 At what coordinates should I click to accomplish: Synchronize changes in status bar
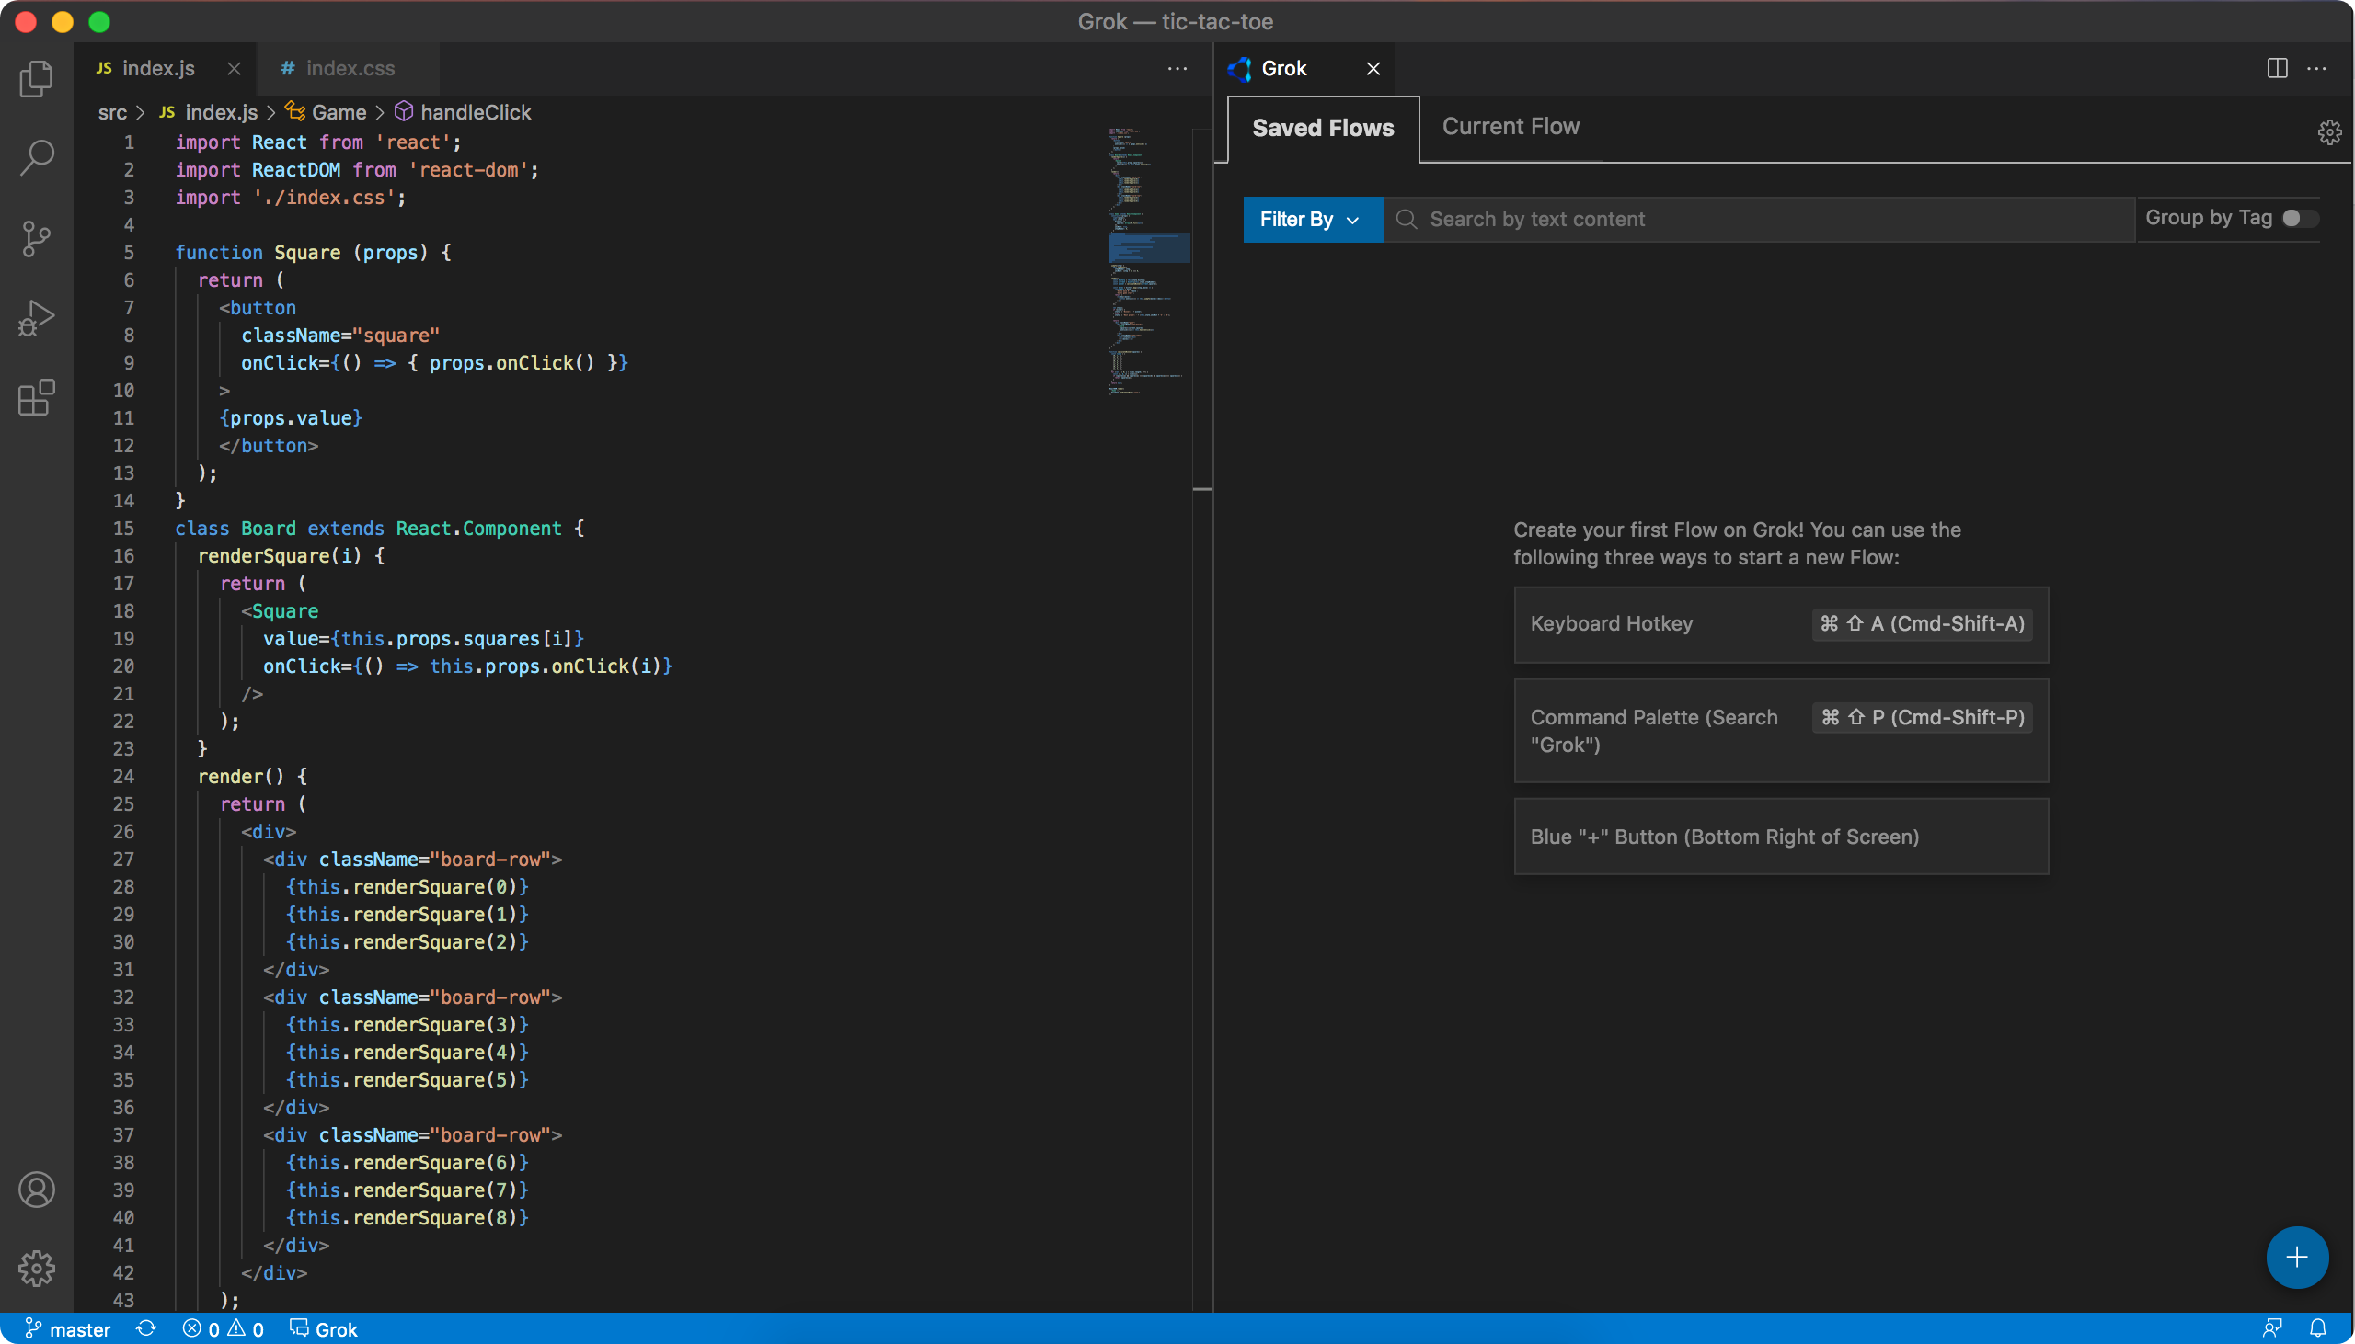146,1329
